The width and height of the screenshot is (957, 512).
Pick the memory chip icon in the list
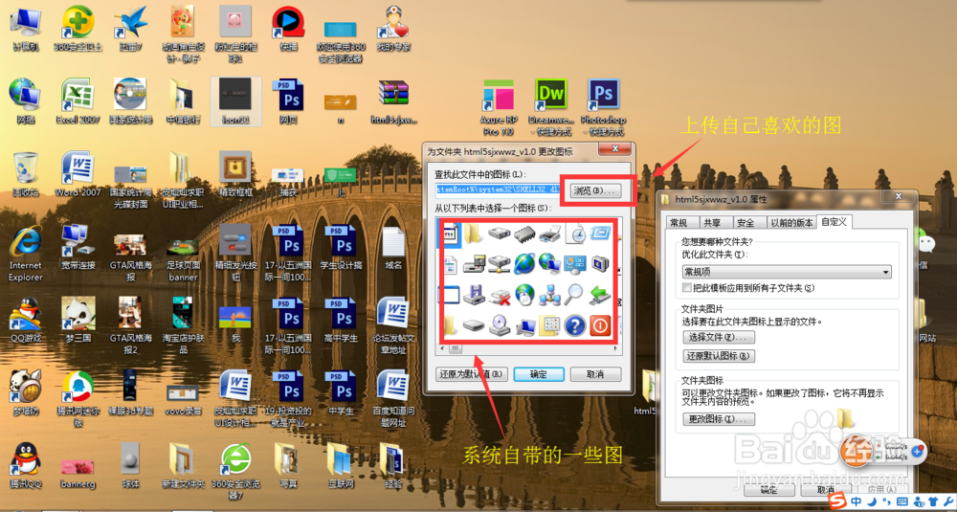click(x=524, y=234)
